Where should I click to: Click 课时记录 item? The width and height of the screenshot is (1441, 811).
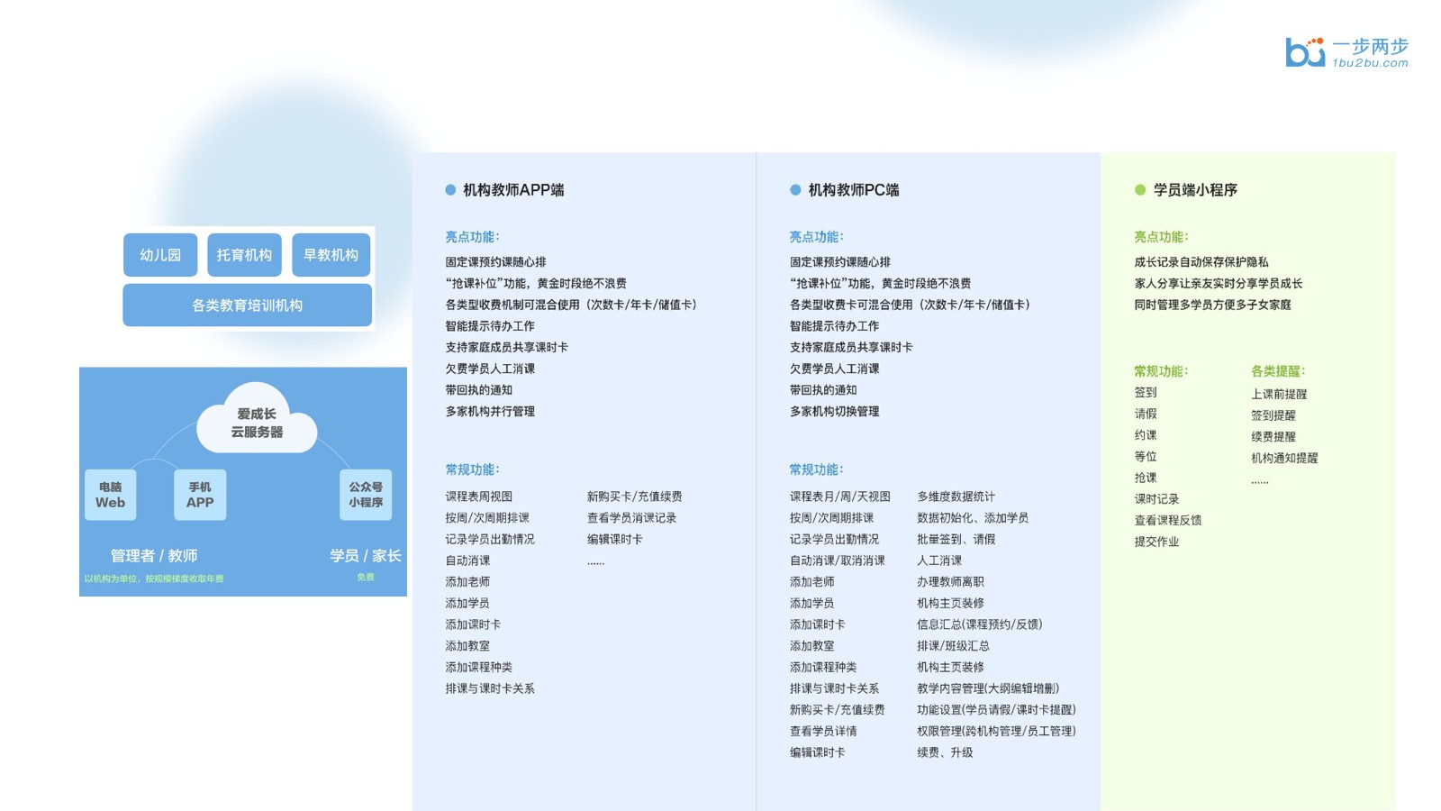[1156, 499]
